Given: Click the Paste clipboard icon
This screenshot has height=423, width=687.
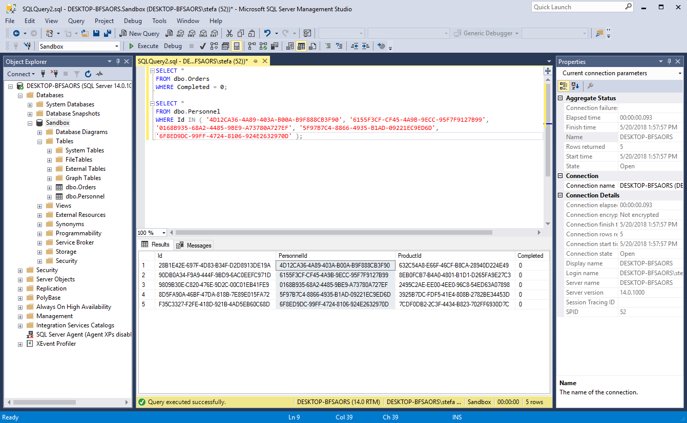Looking at the screenshot, I should click(x=252, y=33).
